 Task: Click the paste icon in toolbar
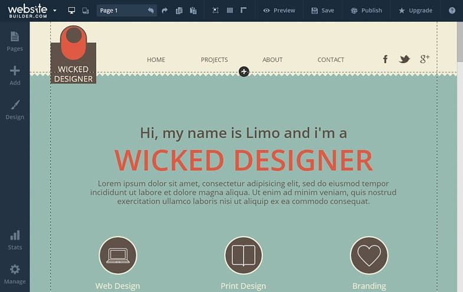[193, 11]
